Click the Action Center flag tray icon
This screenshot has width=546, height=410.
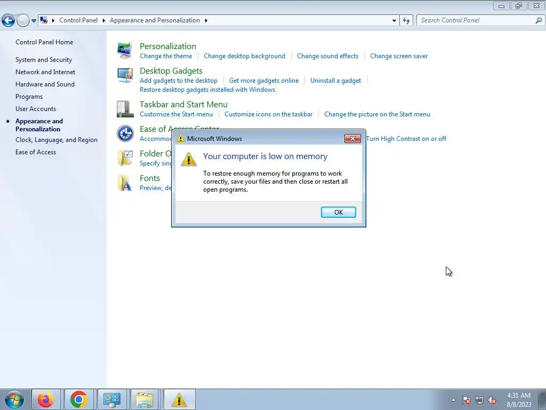coord(467,400)
